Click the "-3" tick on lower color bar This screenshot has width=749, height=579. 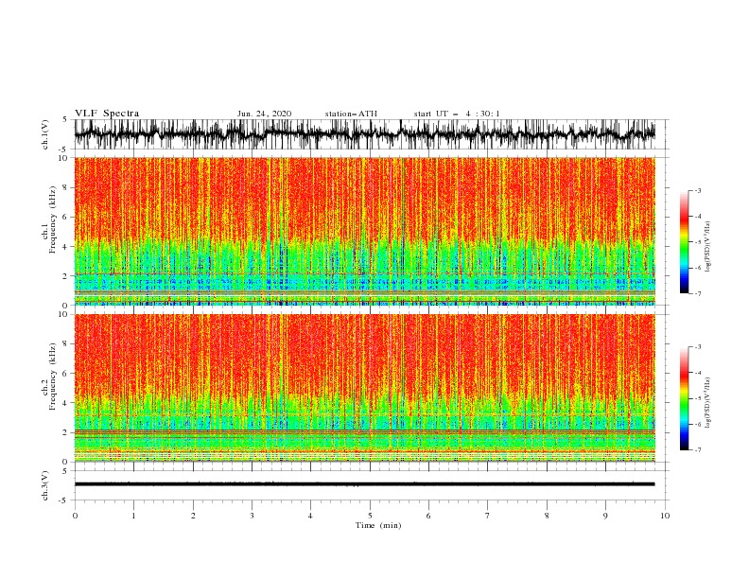click(697, 347)
